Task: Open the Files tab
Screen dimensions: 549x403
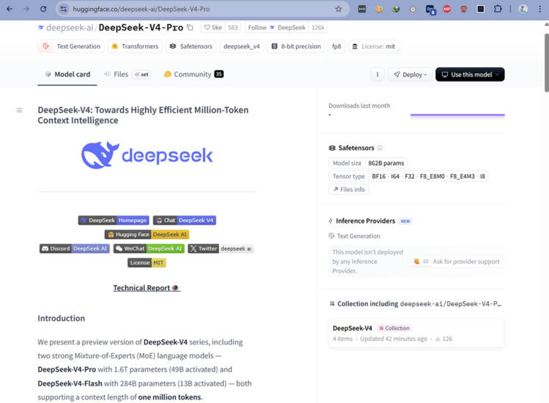Action: [120, 74]
